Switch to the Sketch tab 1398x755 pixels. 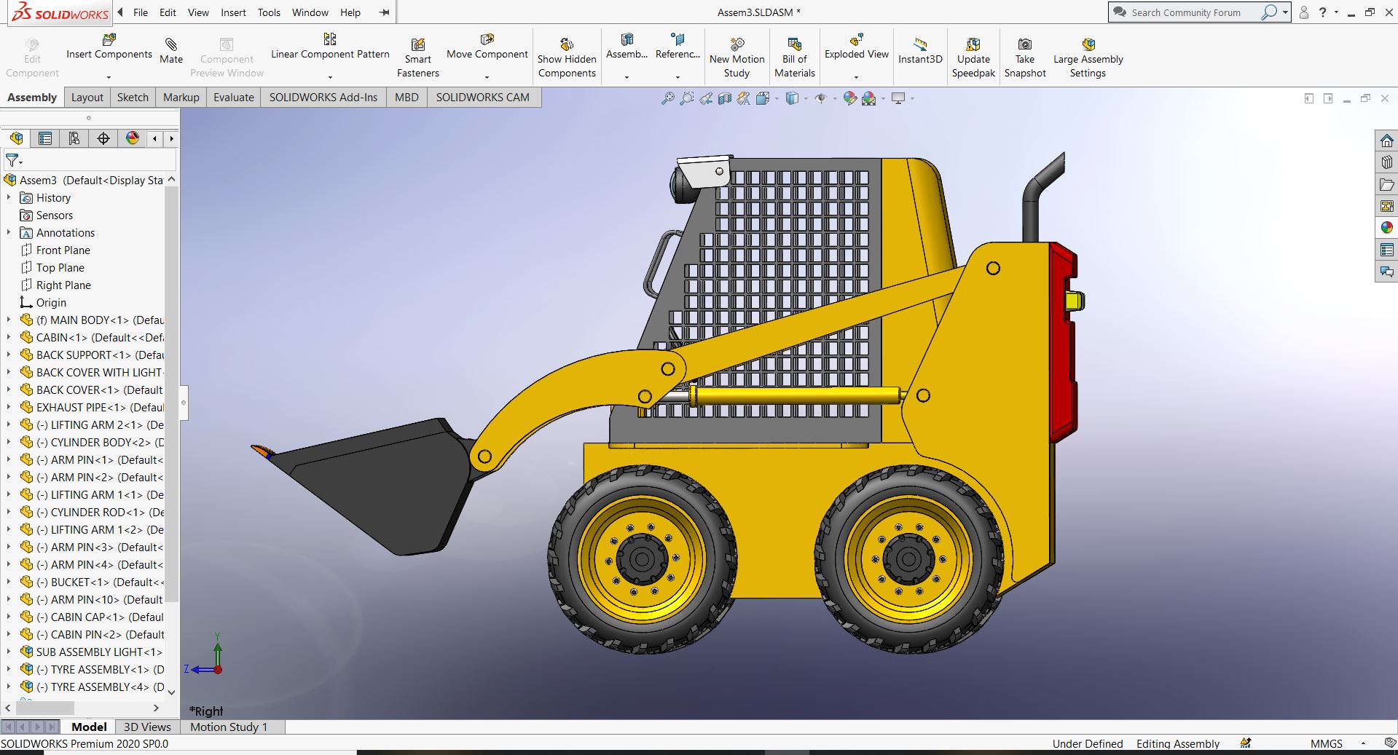pyautogui.click(x=133, y=98)
